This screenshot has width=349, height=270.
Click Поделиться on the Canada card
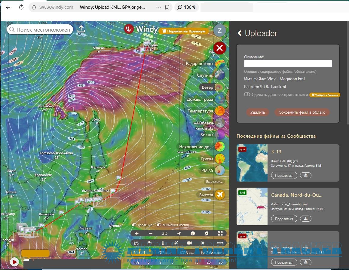284,219
